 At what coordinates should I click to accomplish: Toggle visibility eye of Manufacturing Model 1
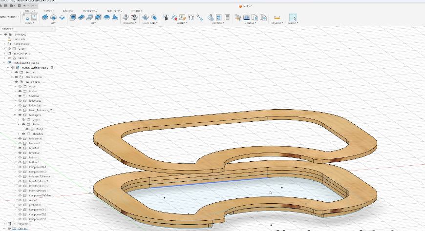[13, 68]
